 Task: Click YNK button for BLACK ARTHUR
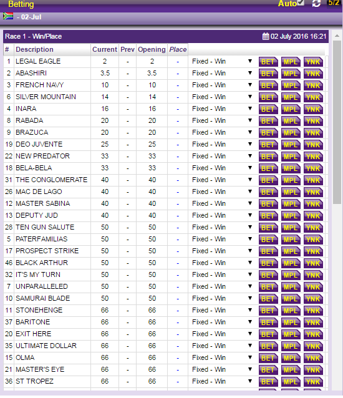point(313,263)
